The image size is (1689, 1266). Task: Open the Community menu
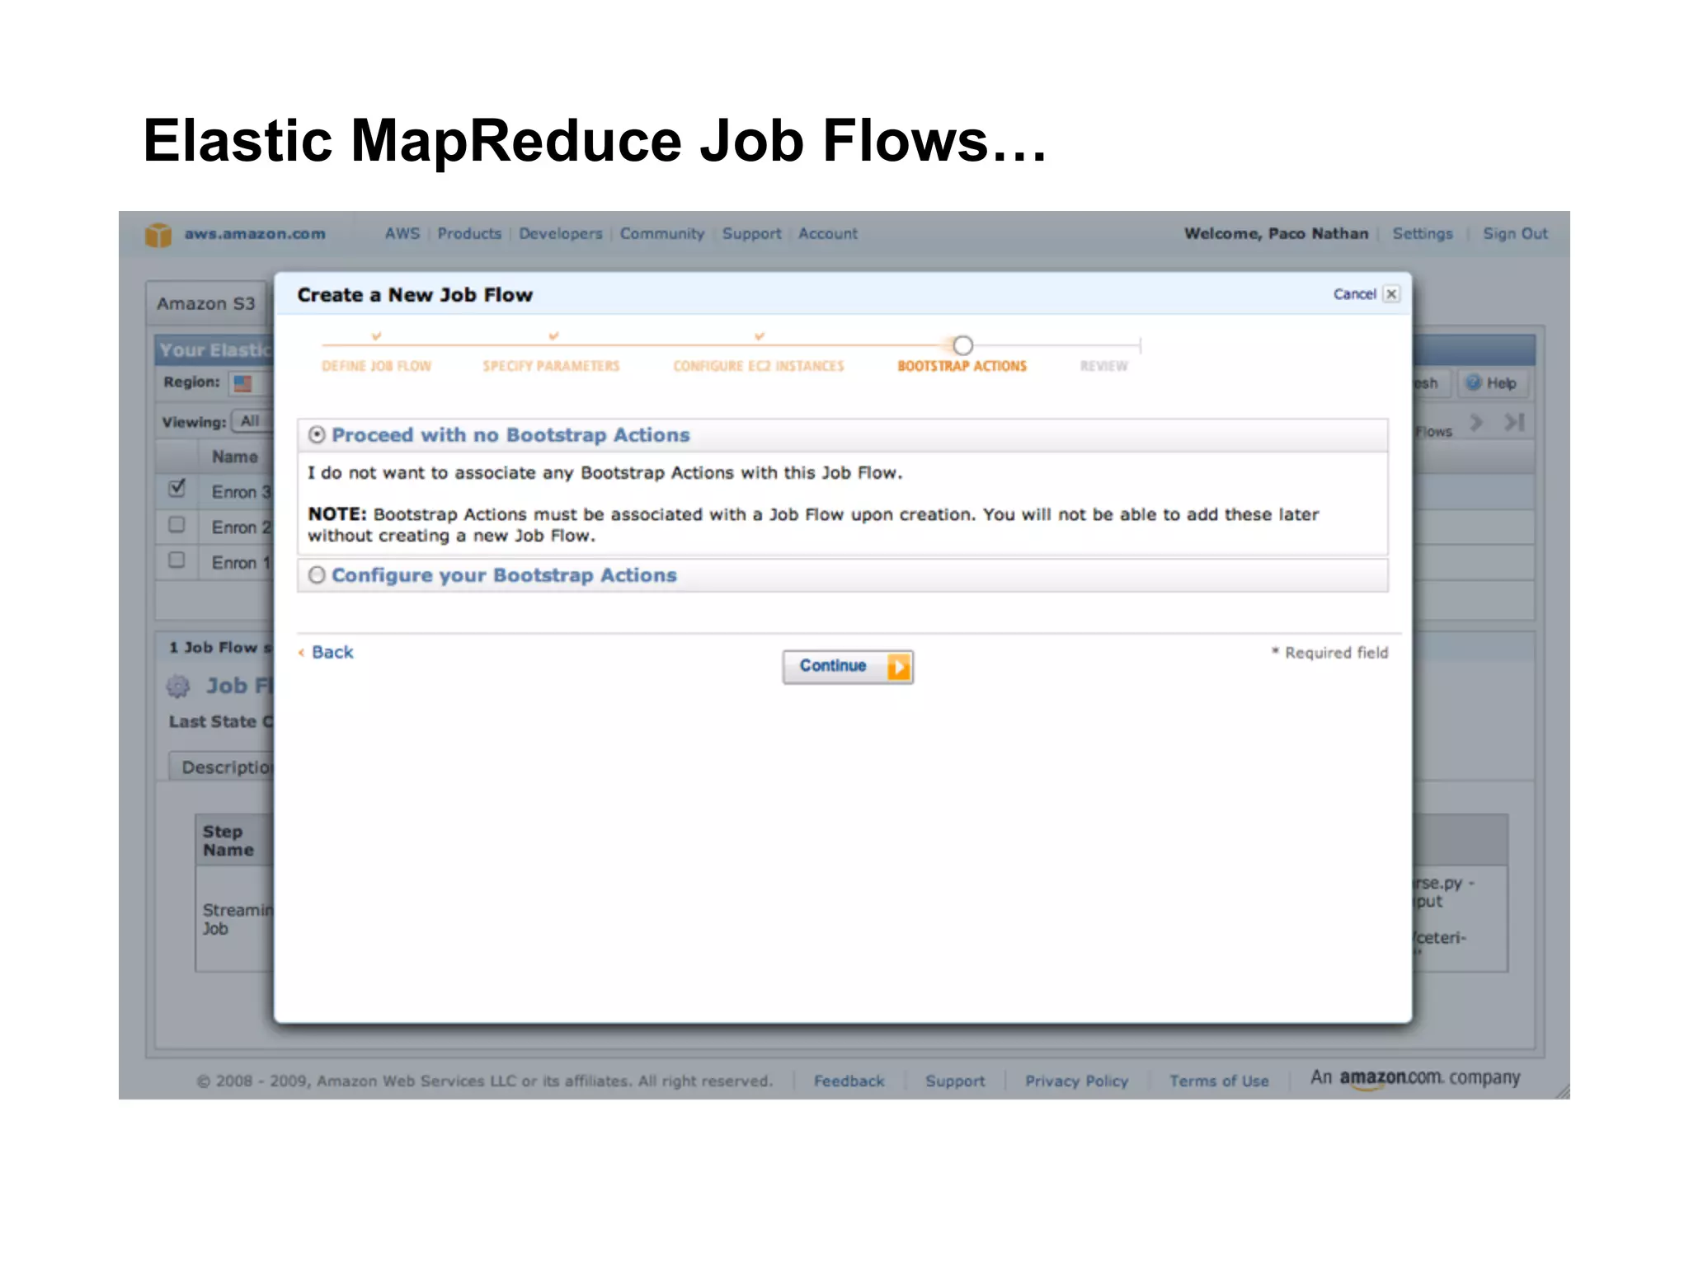pos(662,234)
